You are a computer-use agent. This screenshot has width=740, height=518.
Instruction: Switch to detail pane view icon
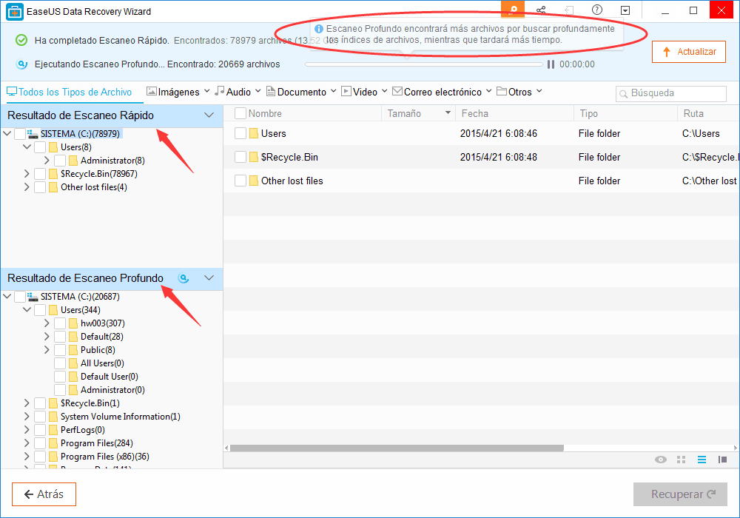pyautogui.click(x=722, y=460)
